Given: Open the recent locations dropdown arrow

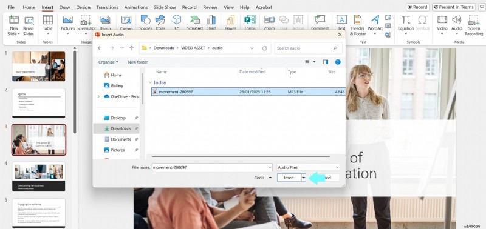Looking at the screenshot, I should pyautogui.click(x=122, y=48).
